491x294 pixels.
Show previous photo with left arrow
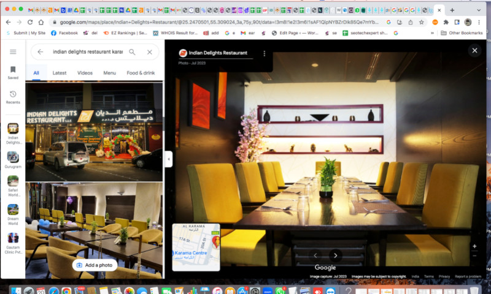tap(316, 255)
